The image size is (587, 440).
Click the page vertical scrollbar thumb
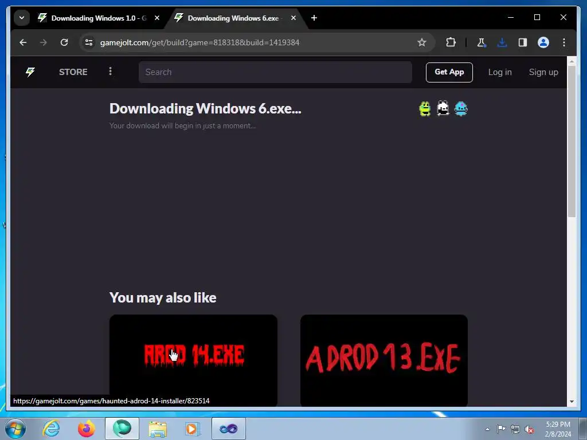(572, 141)
